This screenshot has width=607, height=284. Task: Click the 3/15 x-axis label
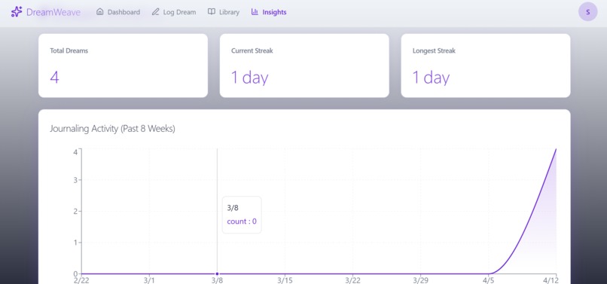point(285,280)
